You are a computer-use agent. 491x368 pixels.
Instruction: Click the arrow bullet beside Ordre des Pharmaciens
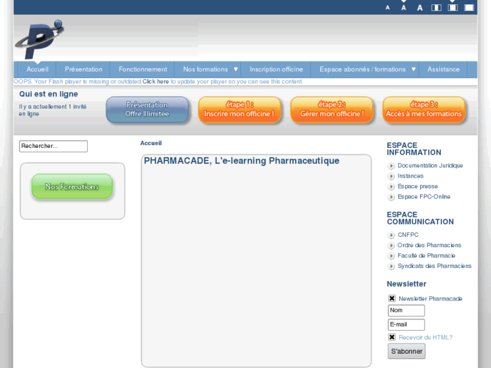point(391,245)
